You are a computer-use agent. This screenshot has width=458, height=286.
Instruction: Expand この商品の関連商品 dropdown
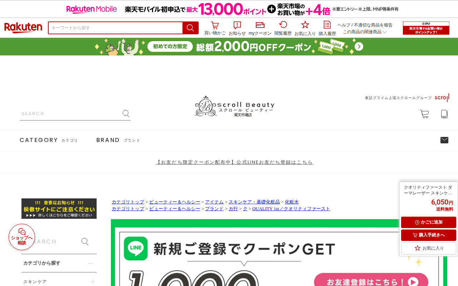pyautogui.click(x=365, y=32)
